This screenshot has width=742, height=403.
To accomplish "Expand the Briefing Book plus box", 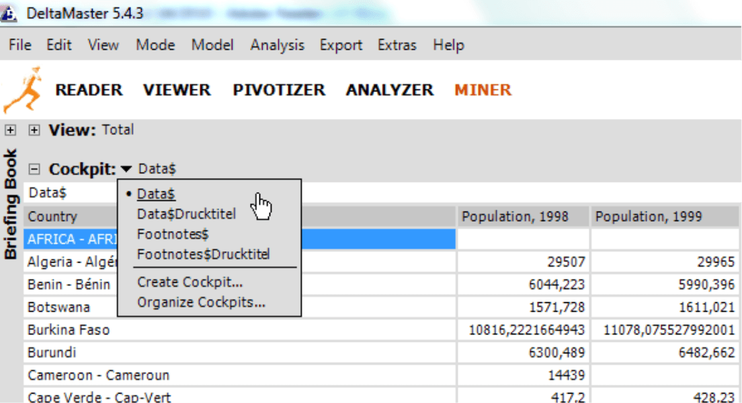I will pyautogui.click(x=10, y=130).
